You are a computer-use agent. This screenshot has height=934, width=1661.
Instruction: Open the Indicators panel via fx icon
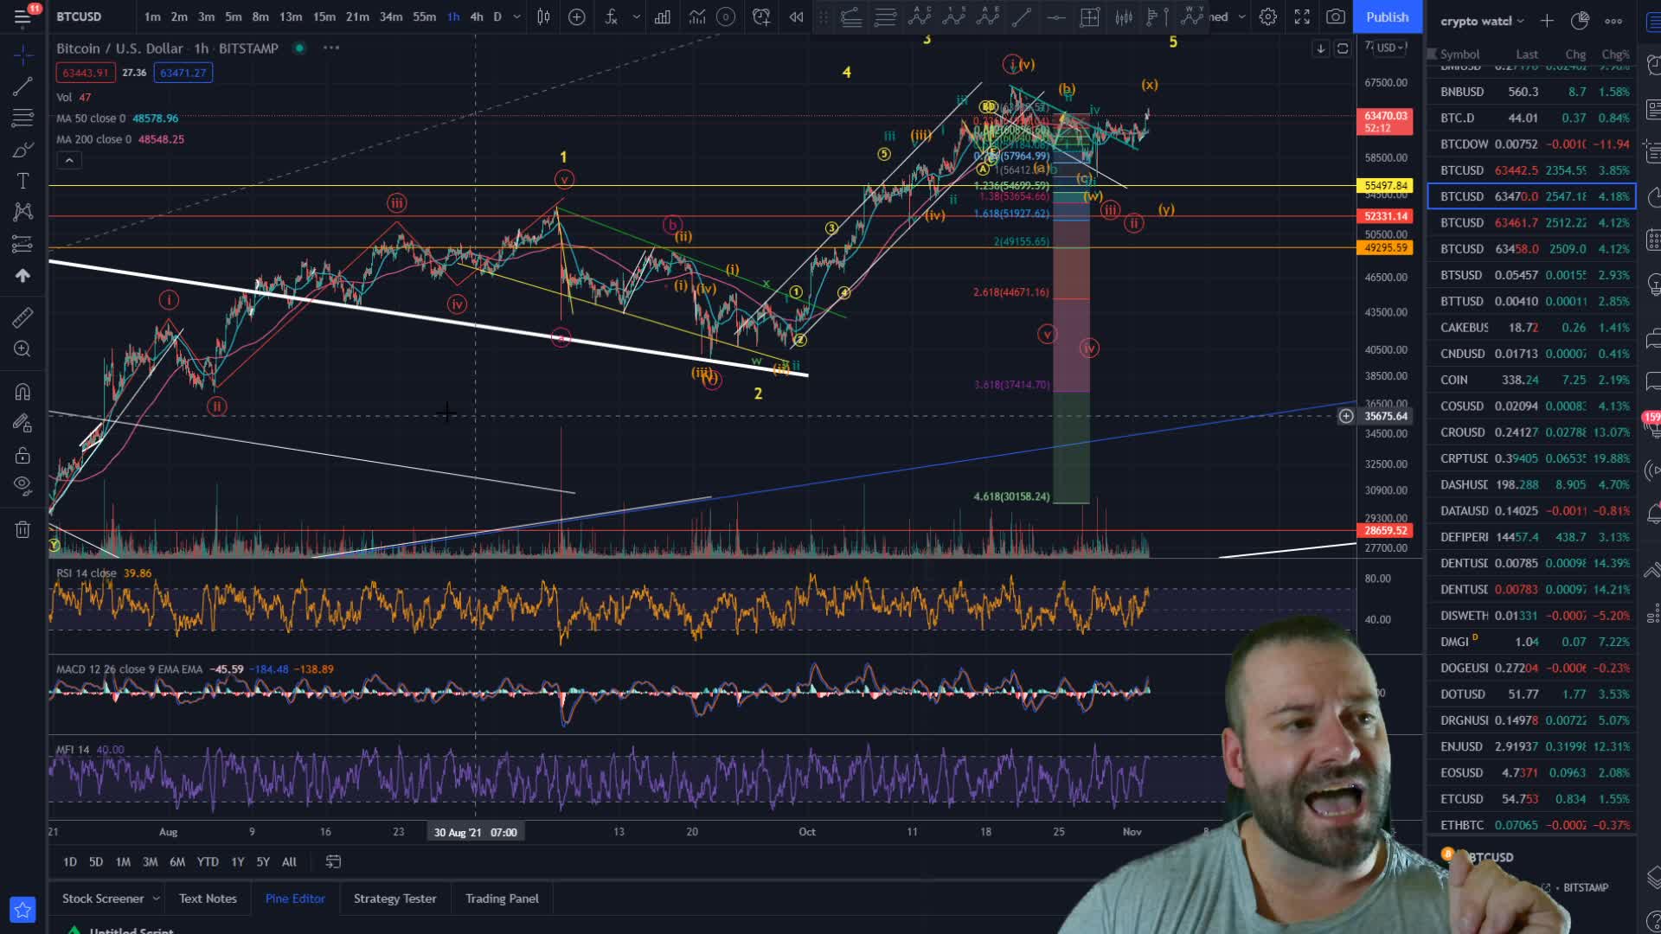click(612, 16)
